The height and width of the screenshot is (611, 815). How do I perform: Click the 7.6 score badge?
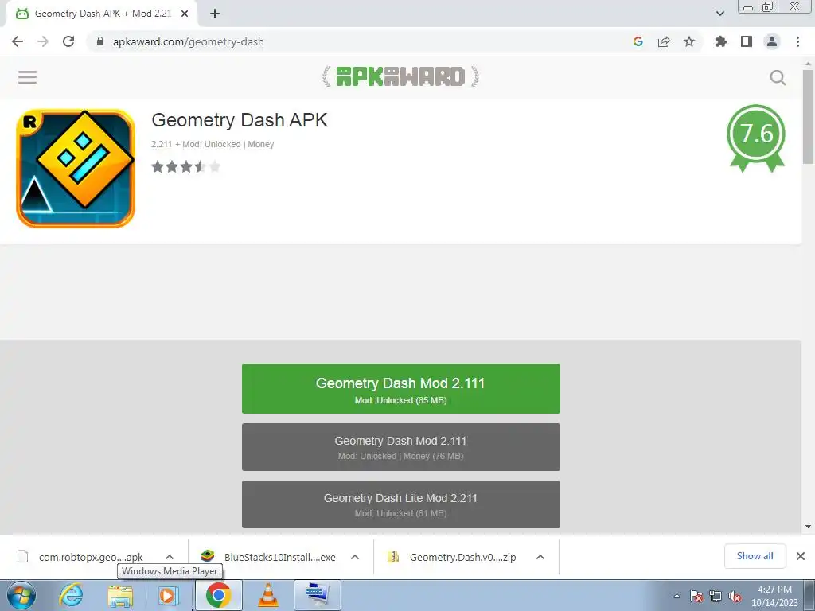(756, 138)
